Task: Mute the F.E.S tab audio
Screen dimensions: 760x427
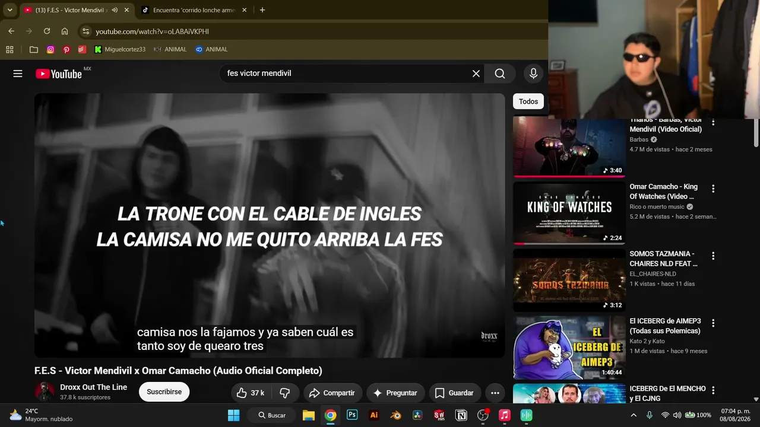Action: coord(115,10)
